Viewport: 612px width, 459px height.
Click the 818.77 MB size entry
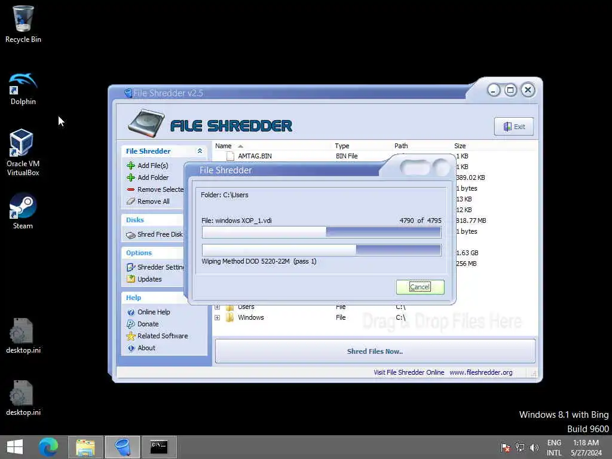pos(471,221)
